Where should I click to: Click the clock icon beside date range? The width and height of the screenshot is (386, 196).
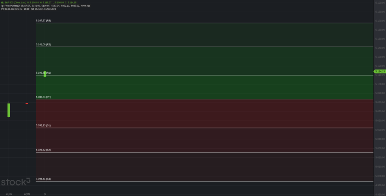(x=2, y=9)
